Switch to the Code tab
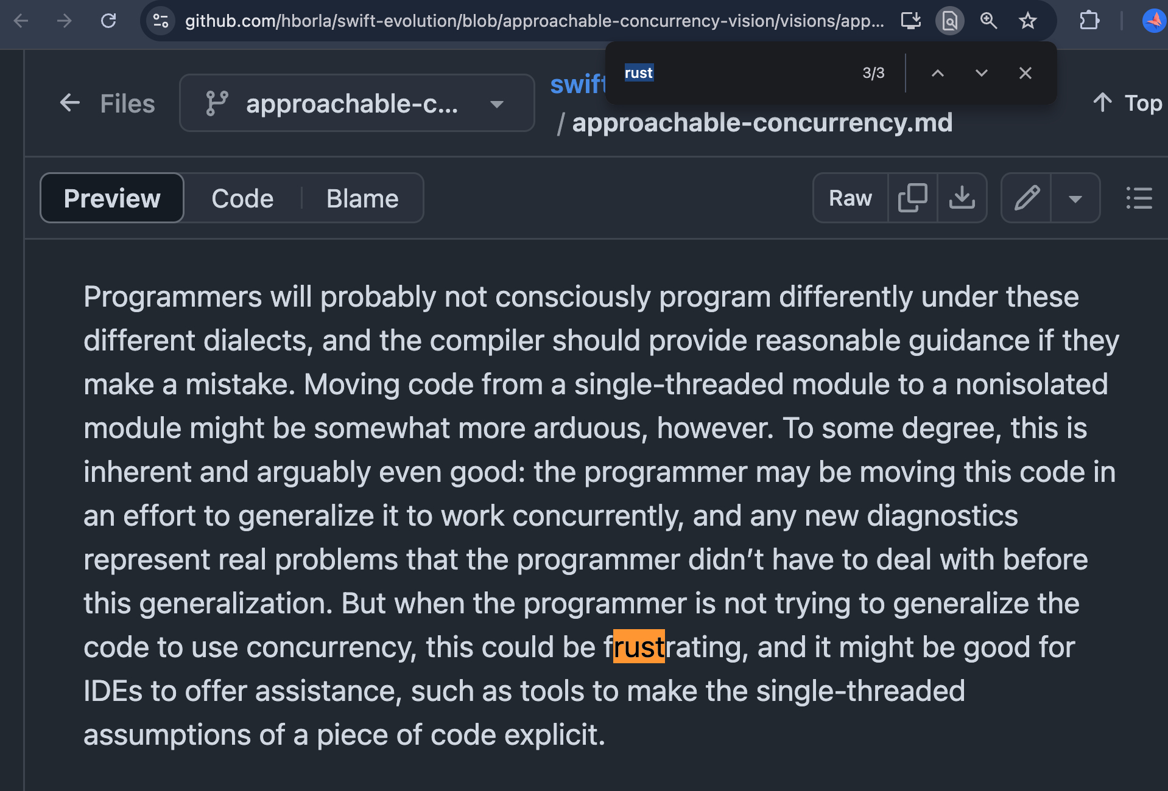Viewport: 1168px width, 791px height. point(242,198)
